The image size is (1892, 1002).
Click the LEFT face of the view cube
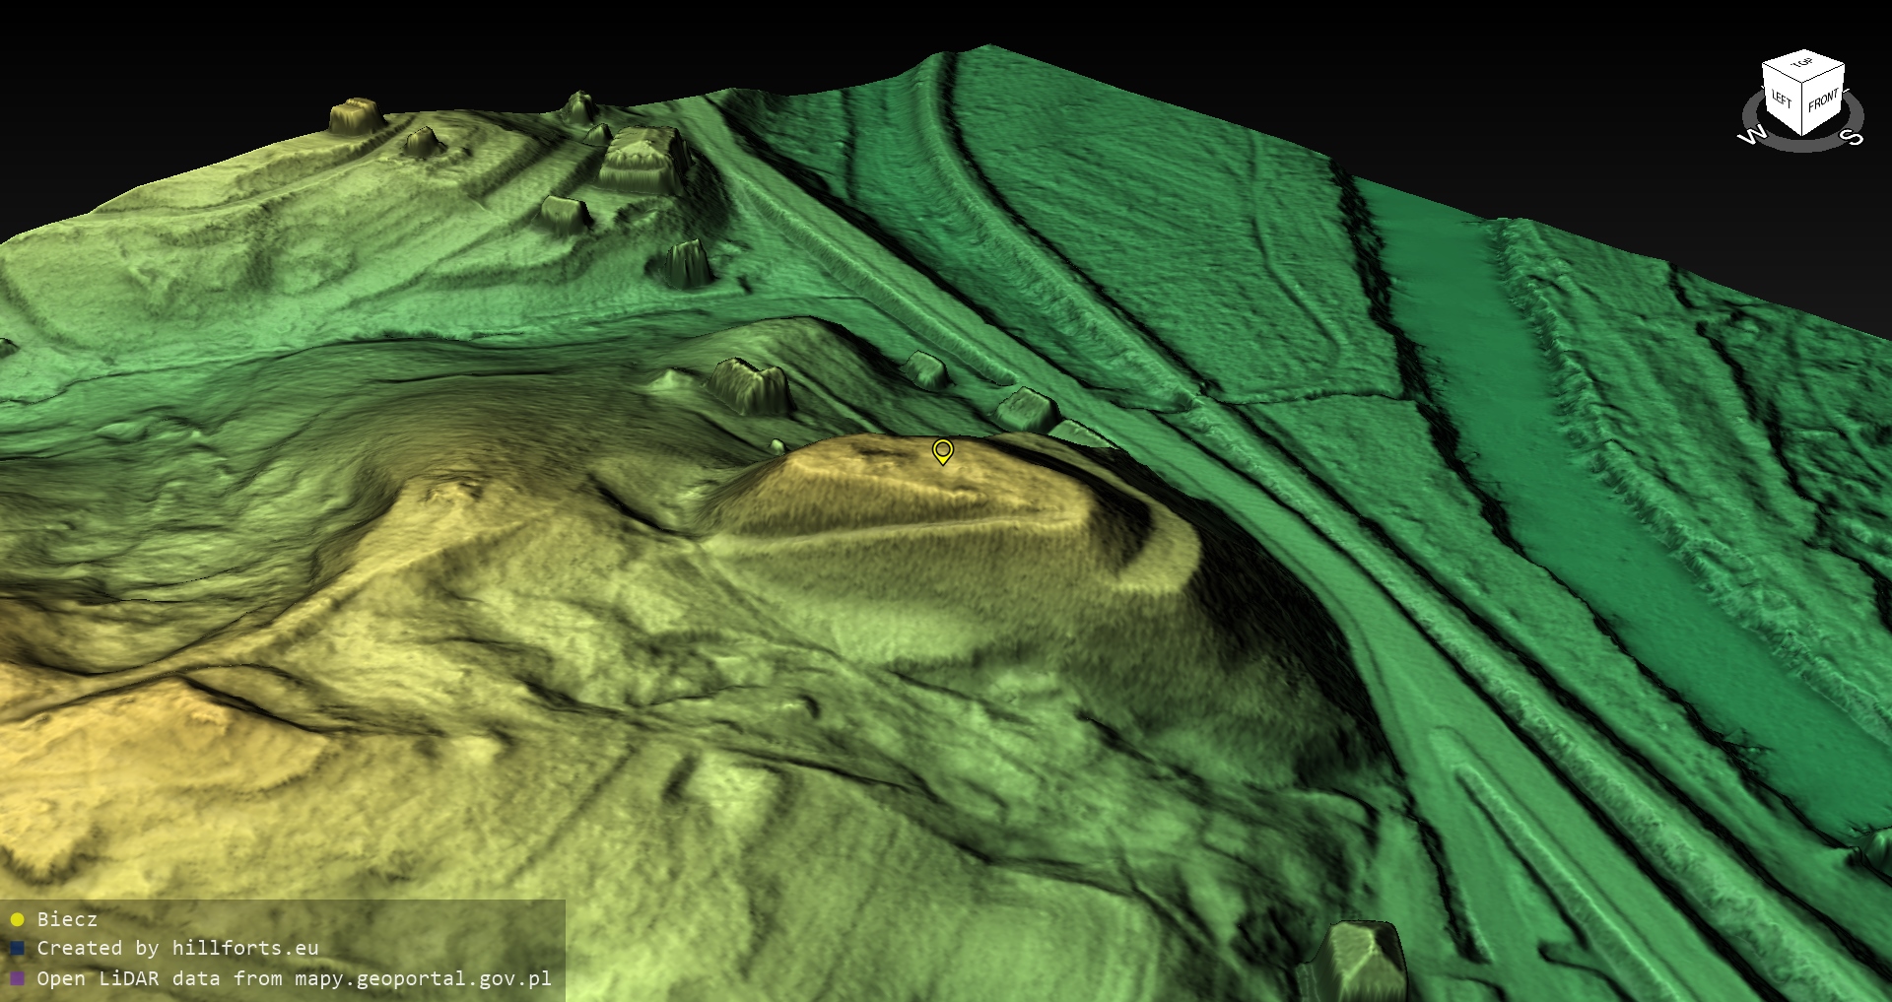coord(1781,99)
